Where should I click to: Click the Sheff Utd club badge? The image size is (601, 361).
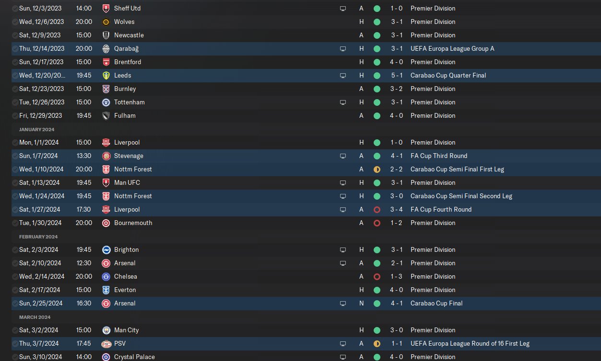106,8
